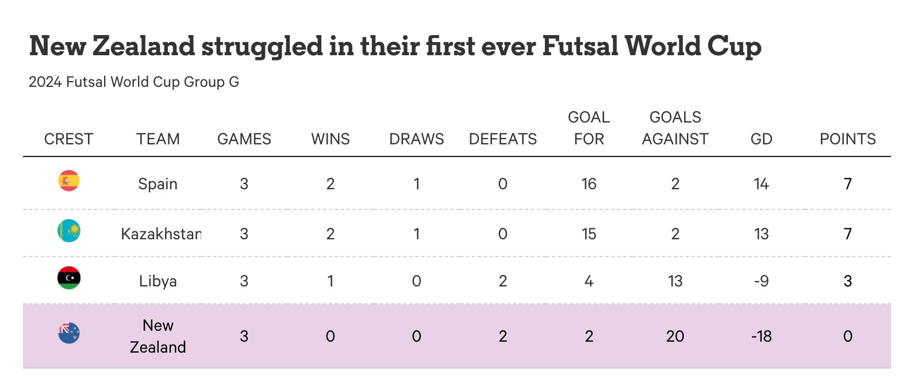Click the Spain flag crest icon
Screen dimensions: 914x390
tap(69, 181)
